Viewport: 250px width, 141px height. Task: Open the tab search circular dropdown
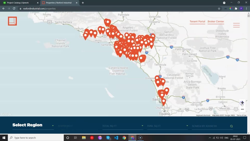click(x=224, y=3)
